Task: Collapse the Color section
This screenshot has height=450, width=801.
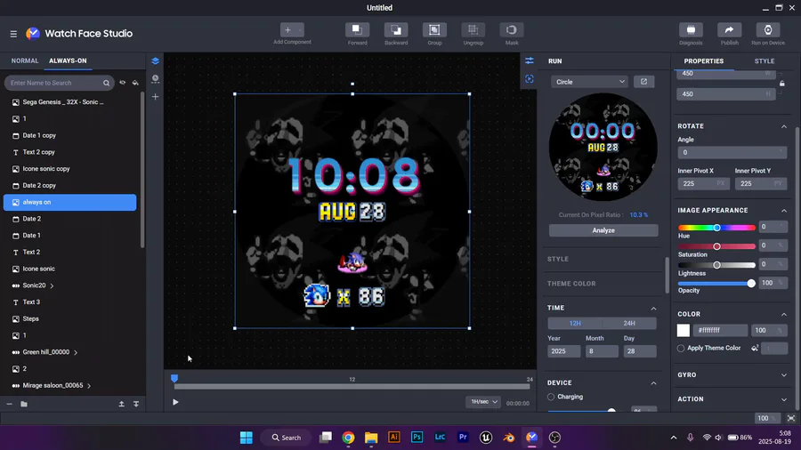Action: 783,314
